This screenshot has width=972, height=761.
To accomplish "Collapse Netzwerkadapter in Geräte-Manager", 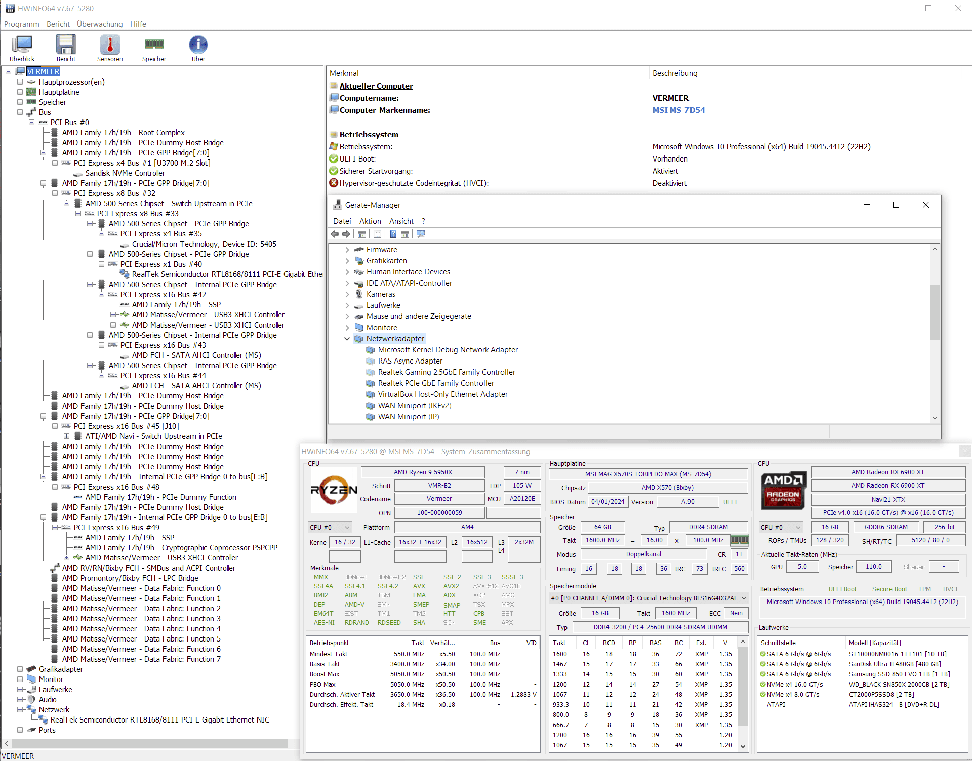I will (347, 339).
